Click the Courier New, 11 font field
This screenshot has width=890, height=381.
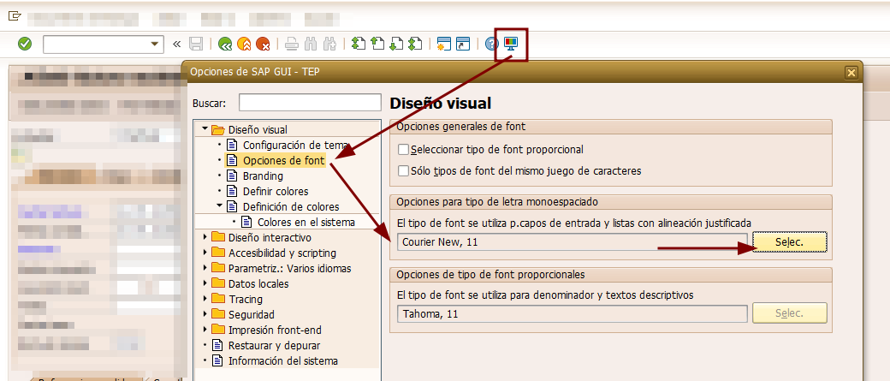(573, 242)
